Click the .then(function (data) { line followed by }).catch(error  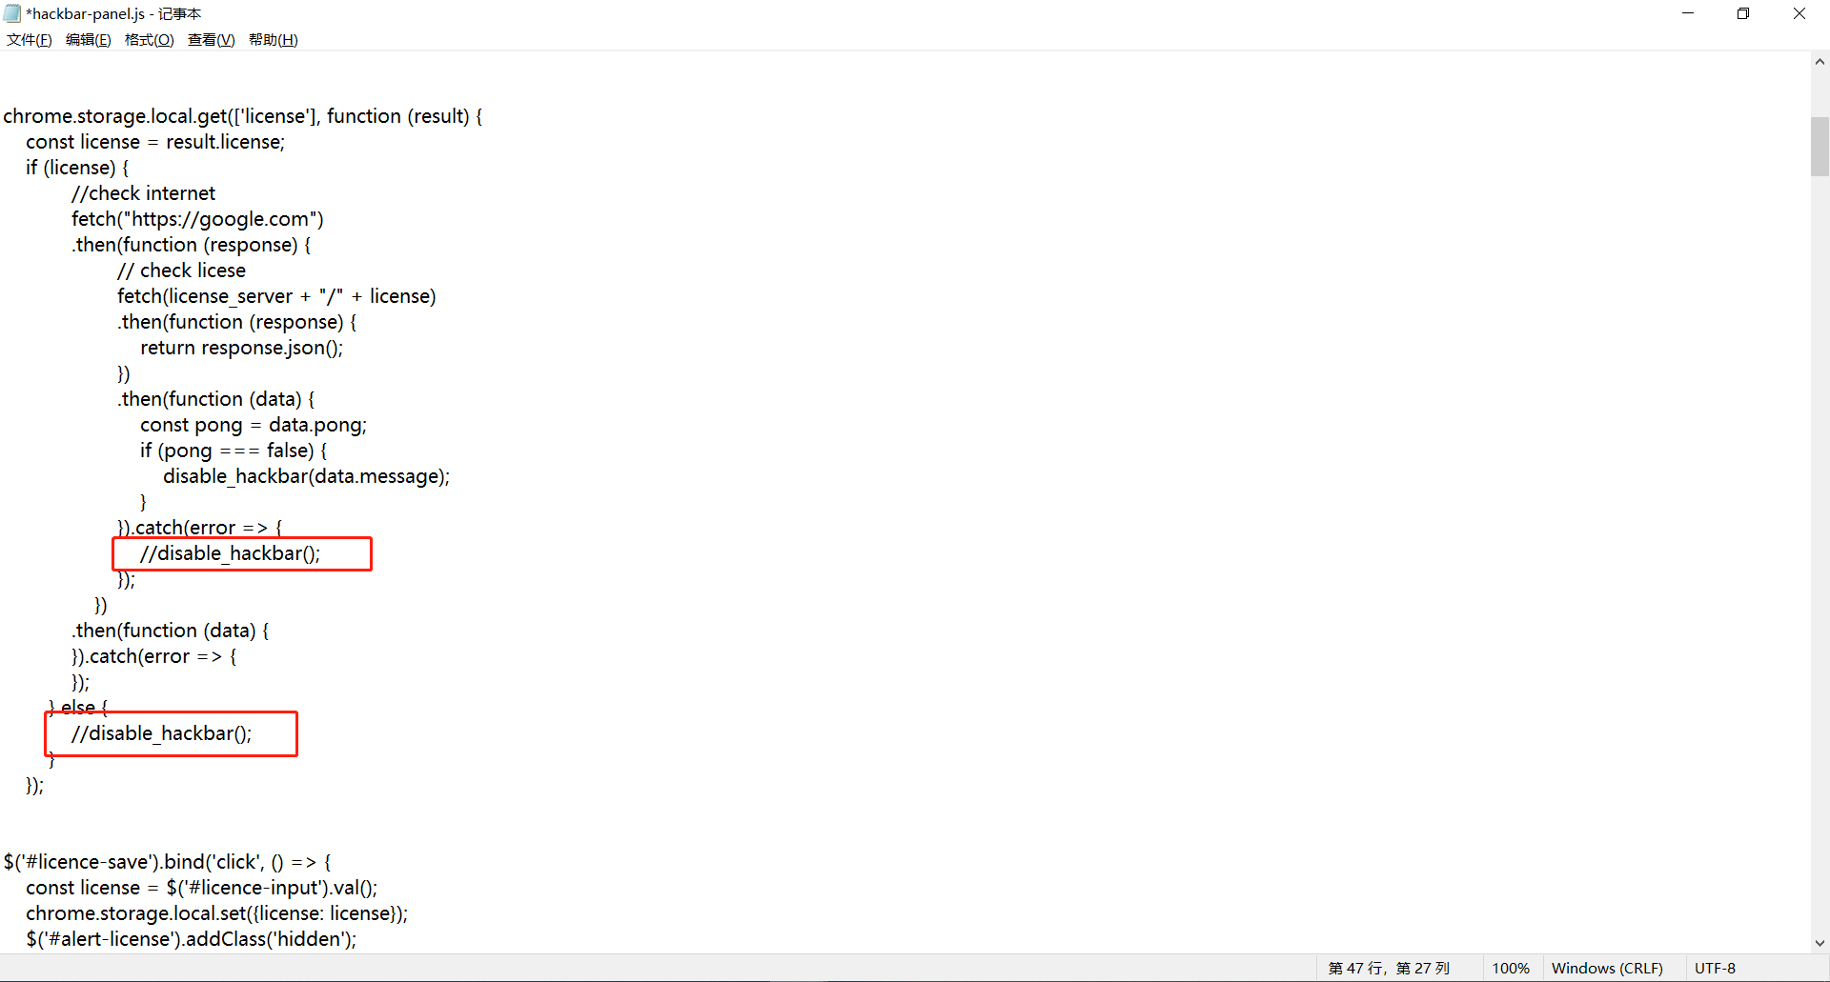click(171, 631)
